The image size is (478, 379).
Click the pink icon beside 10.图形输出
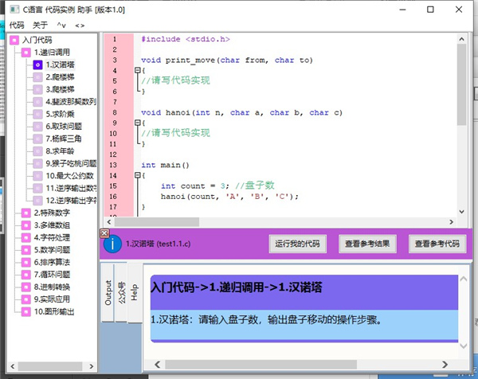pyautogui.click(x=25, y=311)
